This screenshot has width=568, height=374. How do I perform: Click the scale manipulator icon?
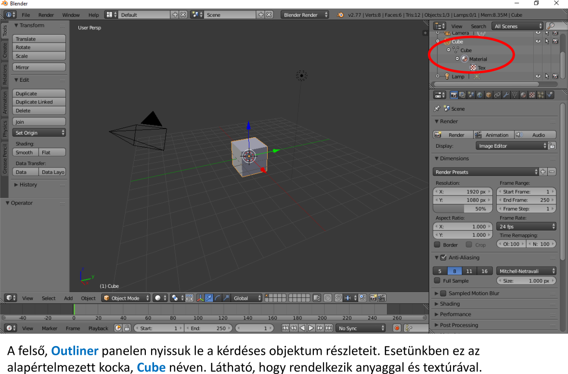click(226, 298)
